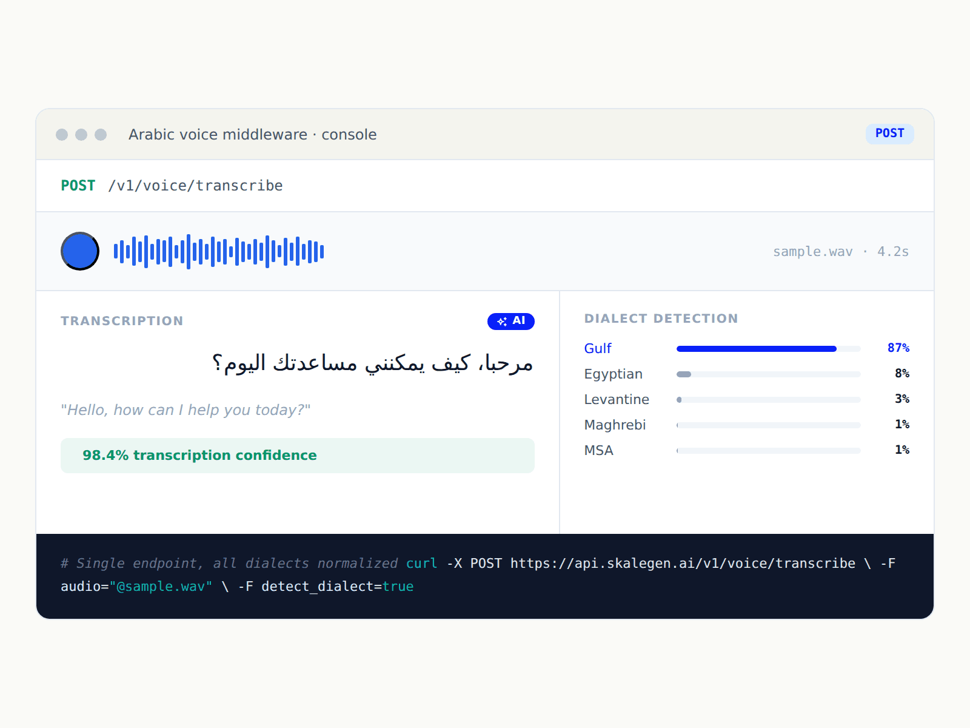970x728 pixels.
Task: Click the 87% Gulf value
Action: [x=898, y=348]
